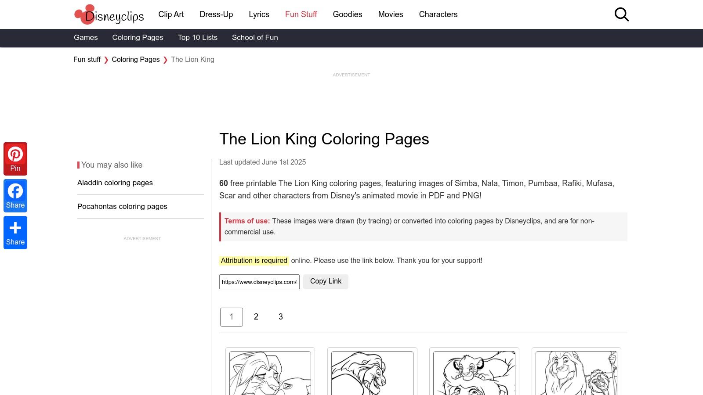Copy the attribution link
Viewport: 703px width, 395px height.
tap(326, 281)
